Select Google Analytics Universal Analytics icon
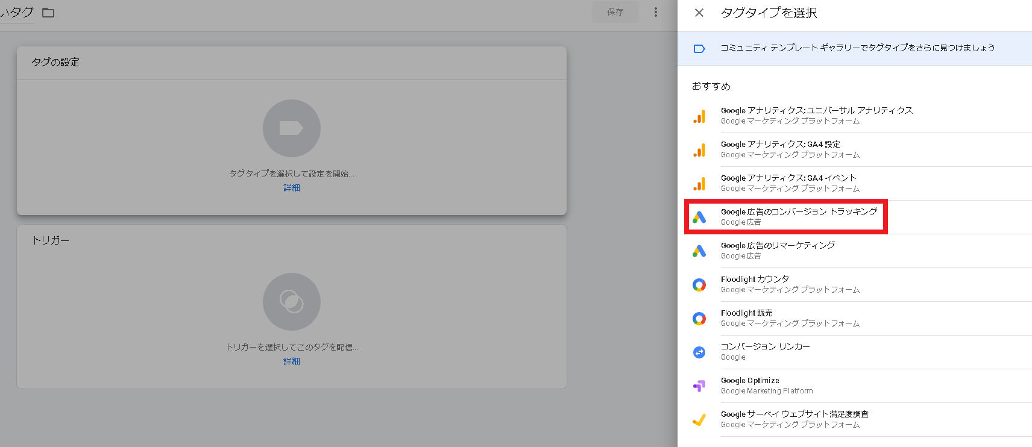Screen dimensions: 1032x447 699,116
